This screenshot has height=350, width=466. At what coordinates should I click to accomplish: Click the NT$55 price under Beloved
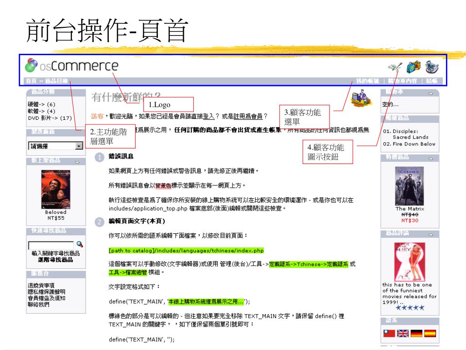click(56, 218)
